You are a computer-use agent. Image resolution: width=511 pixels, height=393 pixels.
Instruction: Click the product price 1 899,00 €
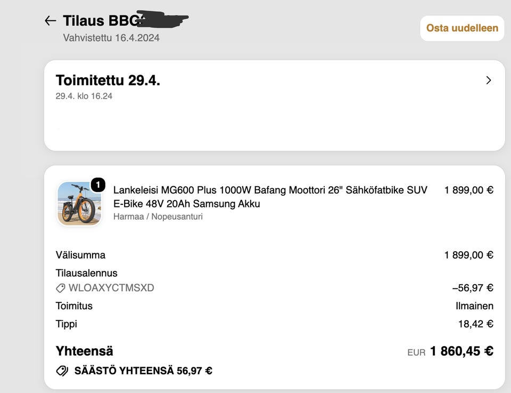coord(468,190)
